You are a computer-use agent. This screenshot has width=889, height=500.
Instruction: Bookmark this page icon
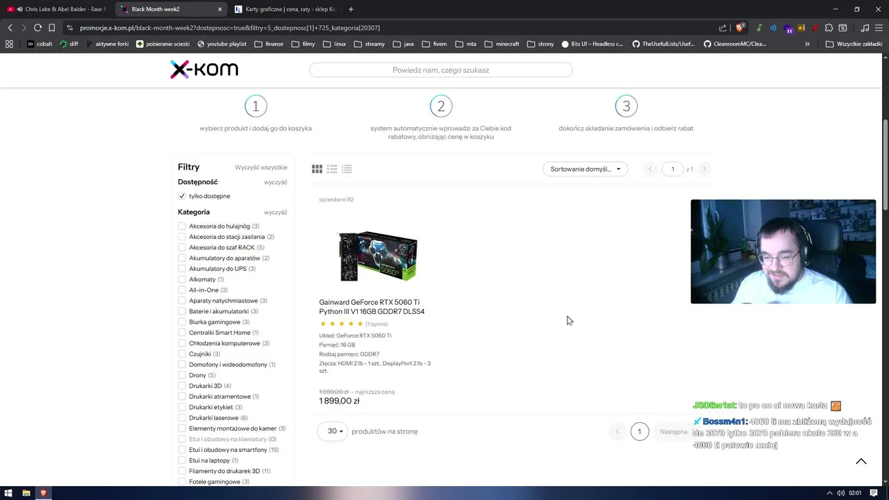[51, 28]
